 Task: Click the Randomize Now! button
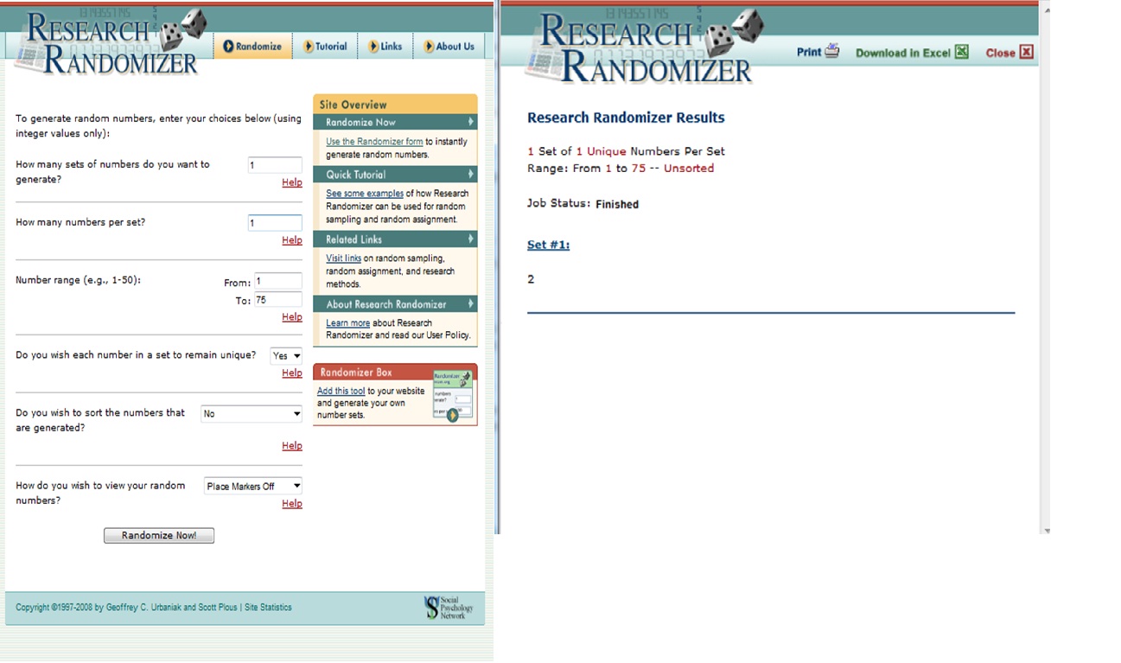point(159,535)
